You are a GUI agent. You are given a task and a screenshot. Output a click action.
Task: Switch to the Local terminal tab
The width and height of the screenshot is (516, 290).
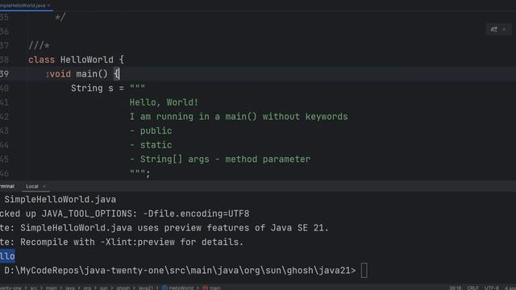(x=32, y=186)
